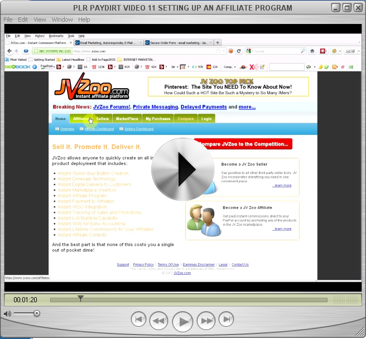Click the Latest Headlines bookmark
Viewport: 366px width, 339px height.
click(x=70, y=60)
